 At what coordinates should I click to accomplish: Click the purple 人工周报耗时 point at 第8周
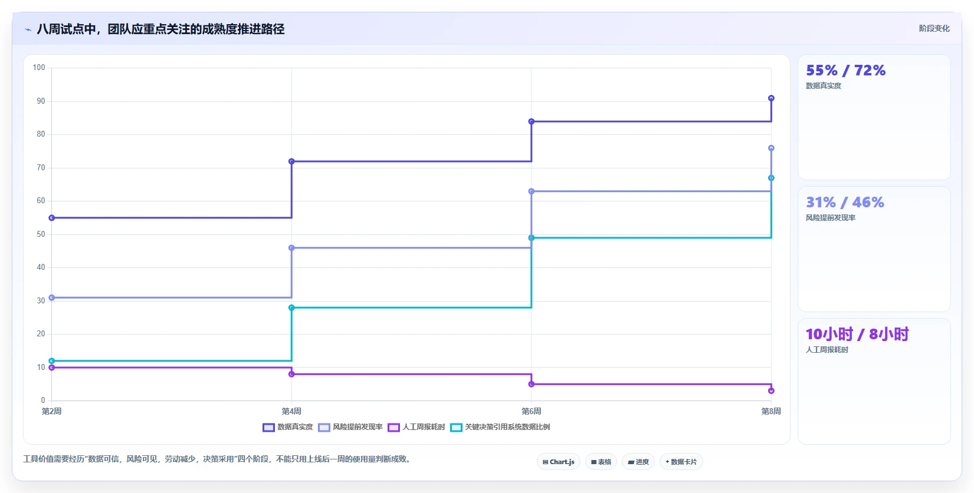coord(771,391)
